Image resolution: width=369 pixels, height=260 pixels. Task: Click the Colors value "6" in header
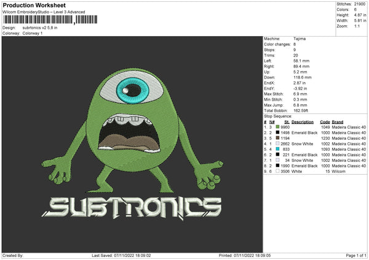tap(355, 10)
